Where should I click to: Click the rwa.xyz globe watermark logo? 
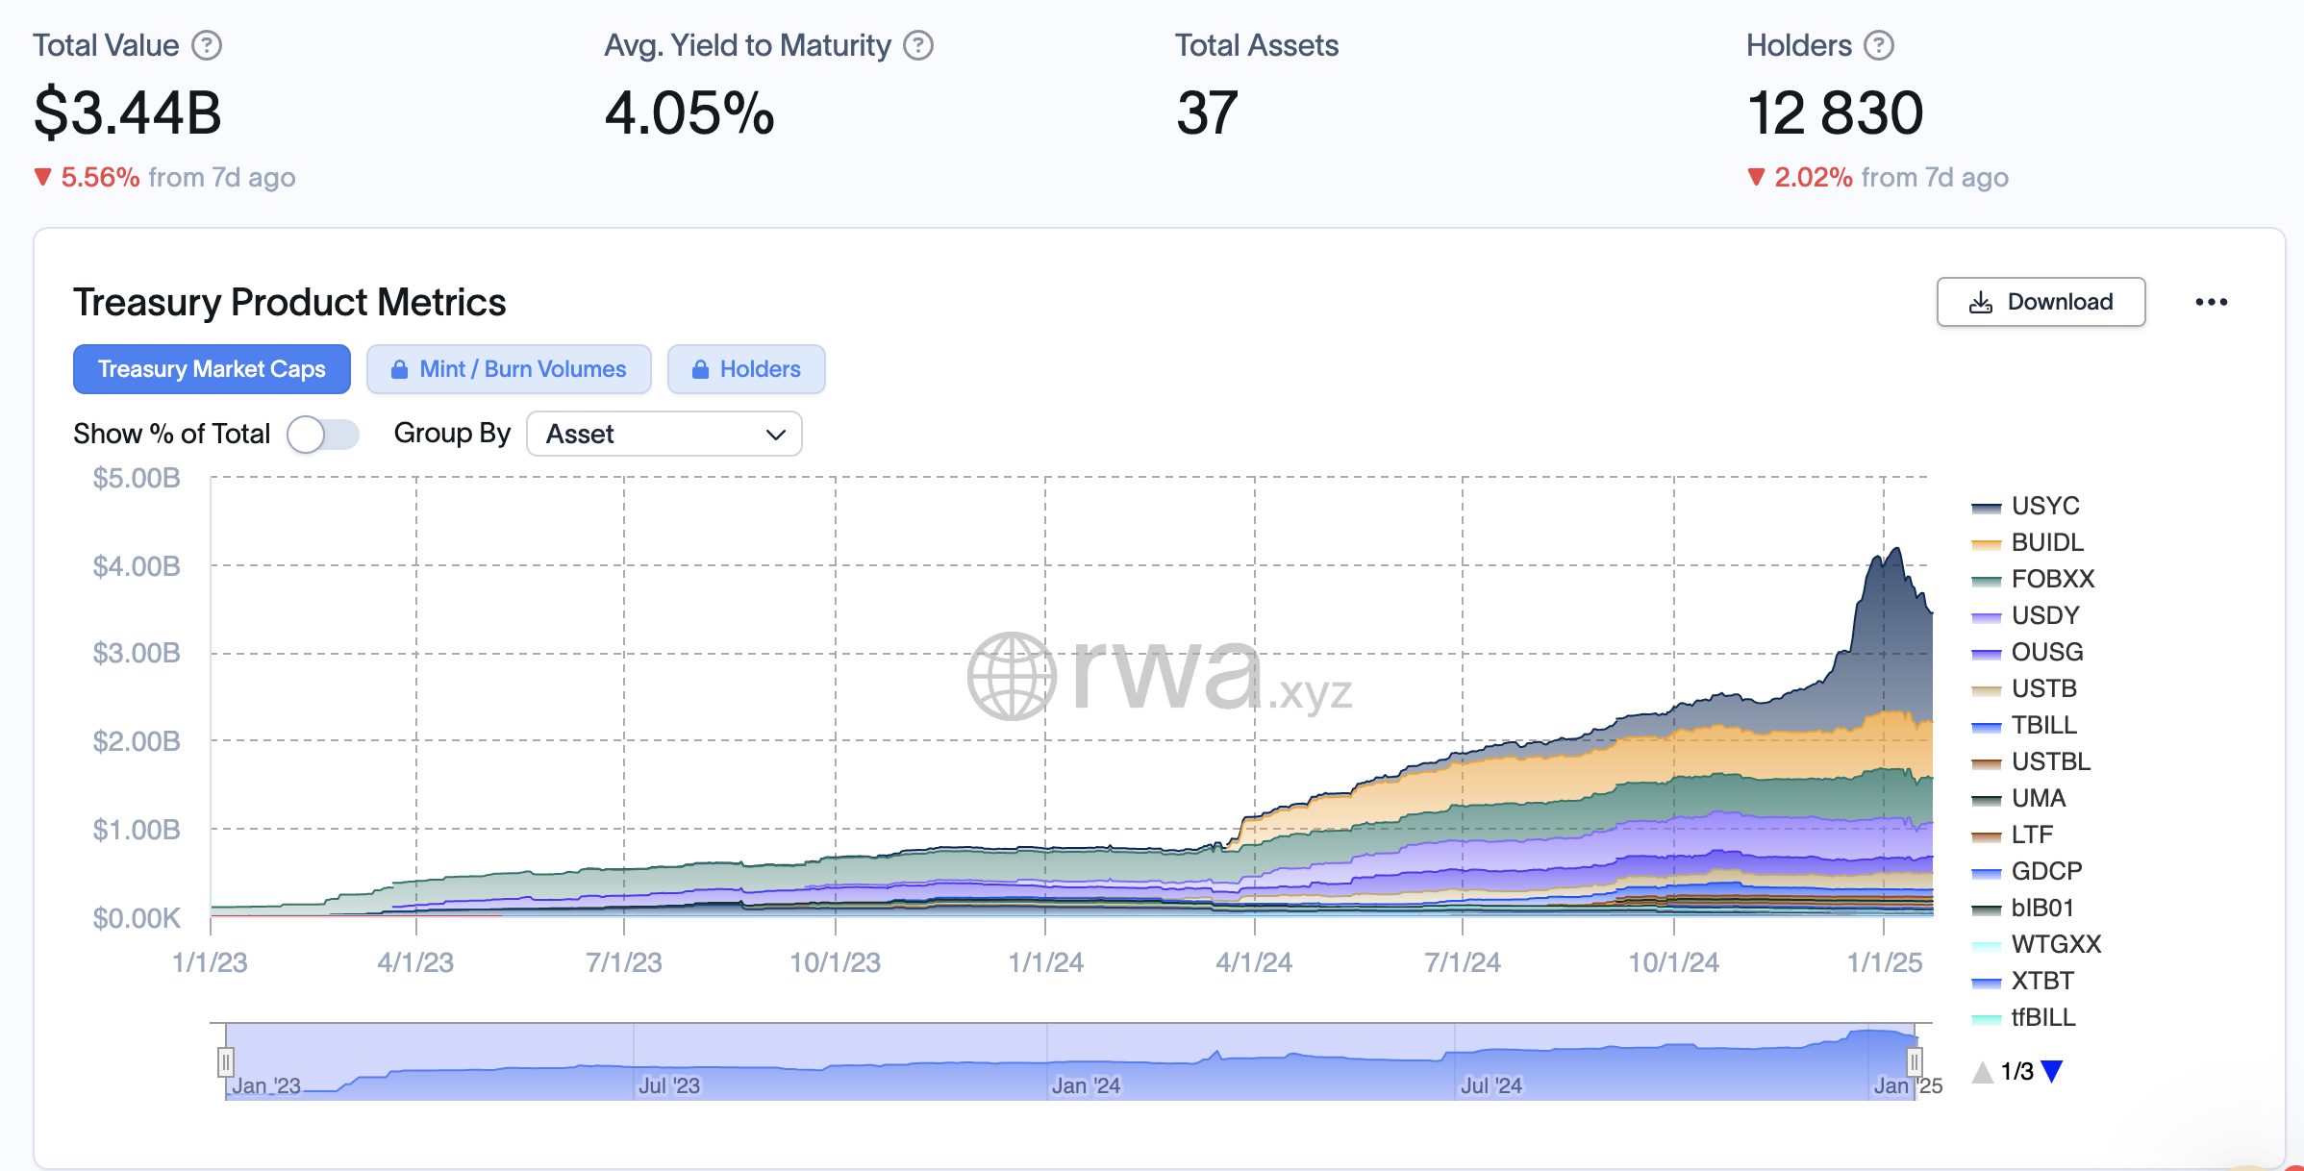point(1012,676)
